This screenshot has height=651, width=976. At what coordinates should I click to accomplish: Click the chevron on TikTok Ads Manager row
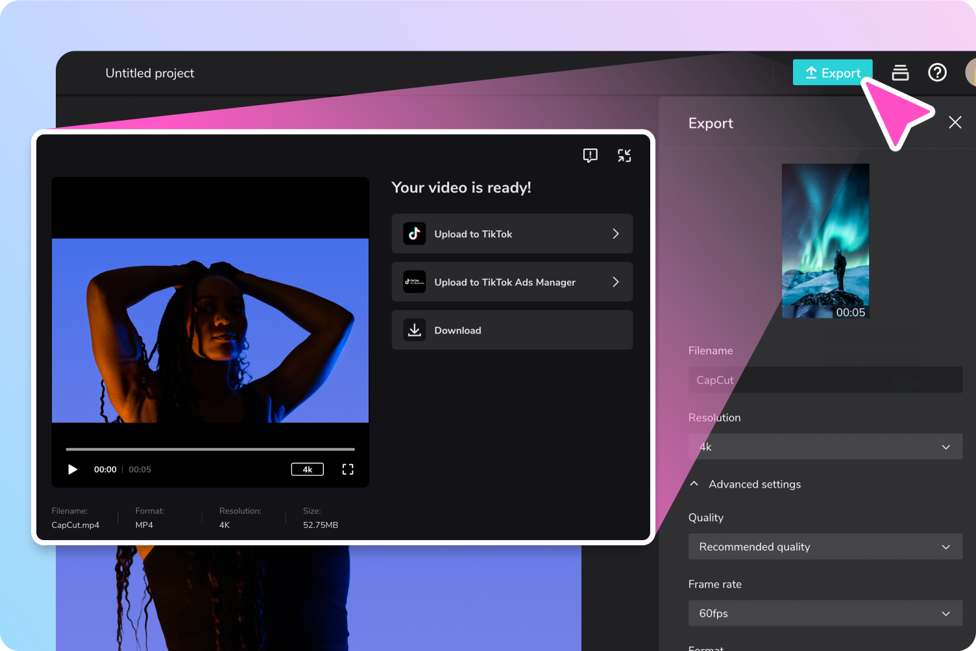click(616, 282)
